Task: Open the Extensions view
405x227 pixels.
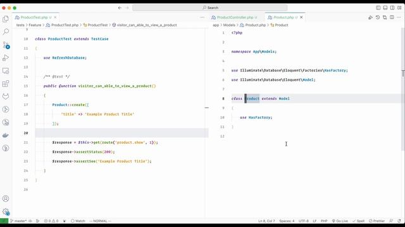Action: click(x=6, y=83)
